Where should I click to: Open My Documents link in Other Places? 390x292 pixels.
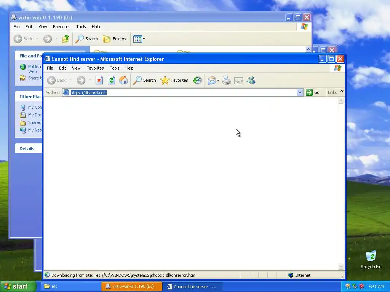(x=31, y=115)
